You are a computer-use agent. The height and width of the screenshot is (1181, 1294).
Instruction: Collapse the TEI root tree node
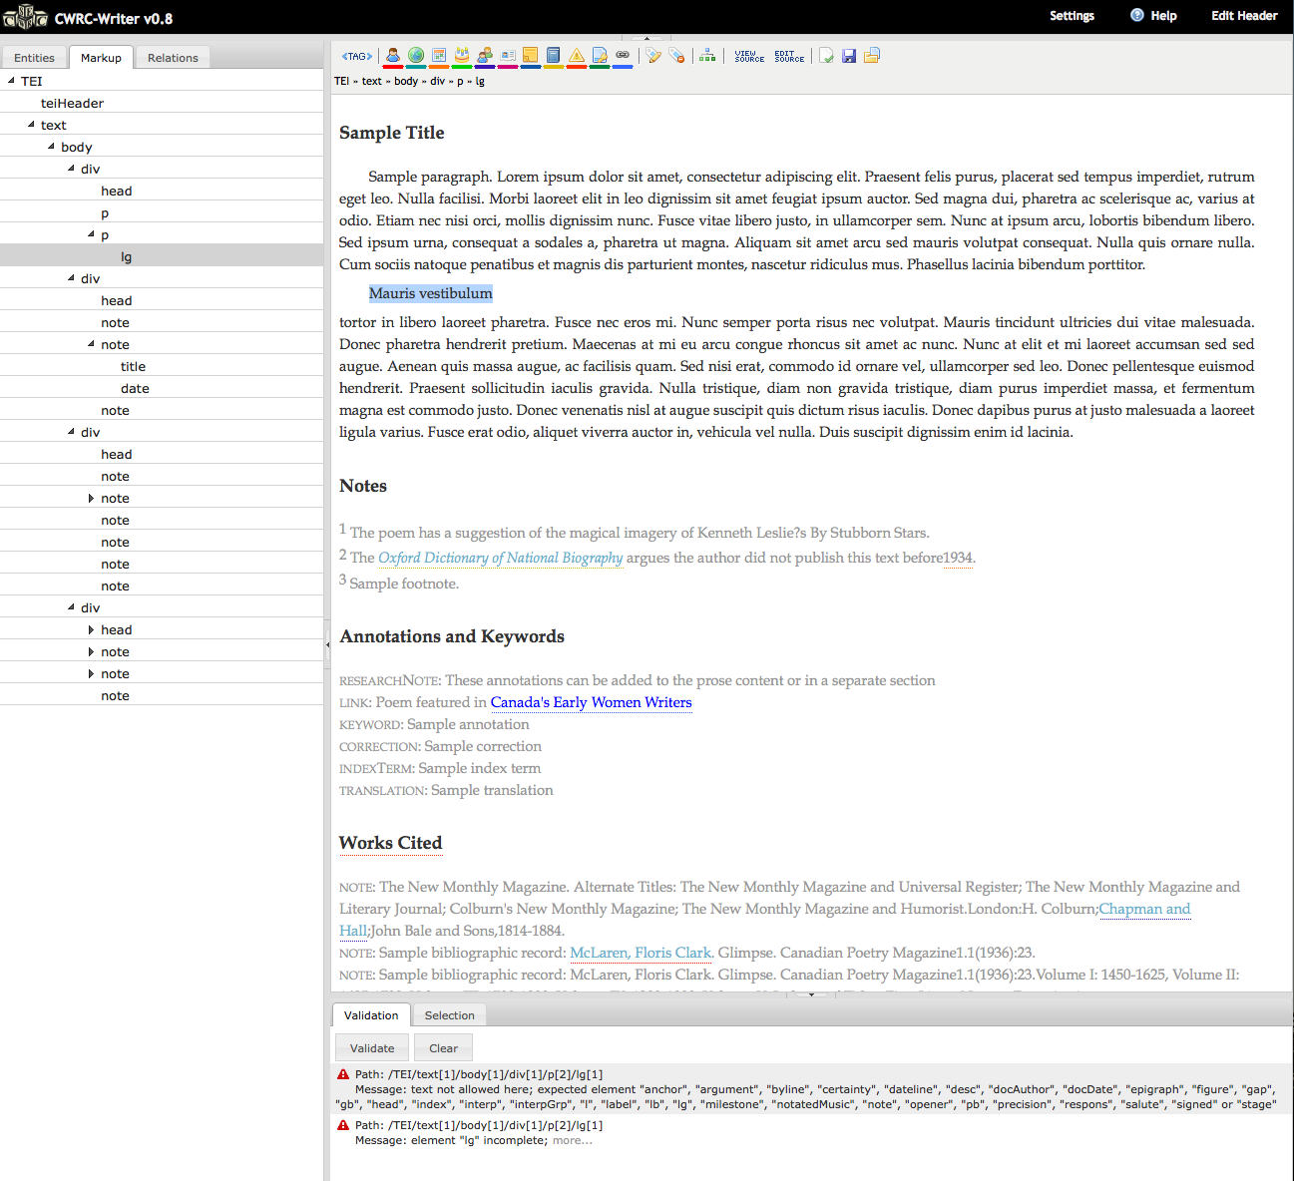pos(11,81)
